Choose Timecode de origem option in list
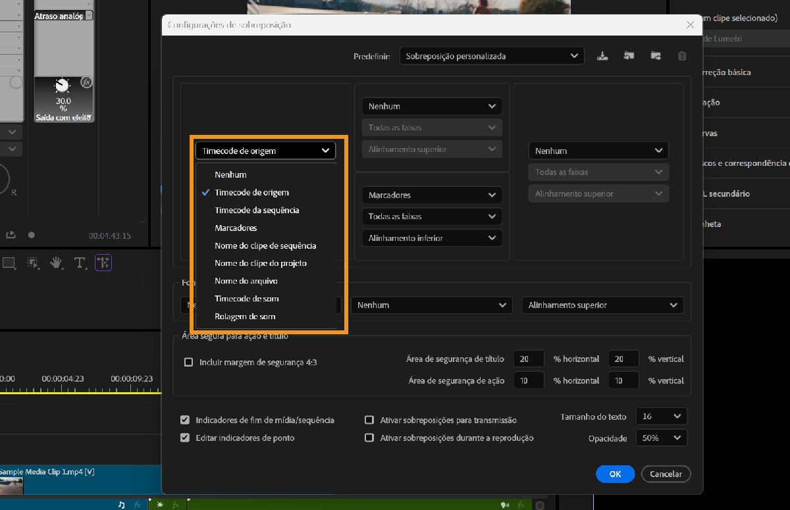This screenshot has height=510, width=790. [x=265, y=192]
